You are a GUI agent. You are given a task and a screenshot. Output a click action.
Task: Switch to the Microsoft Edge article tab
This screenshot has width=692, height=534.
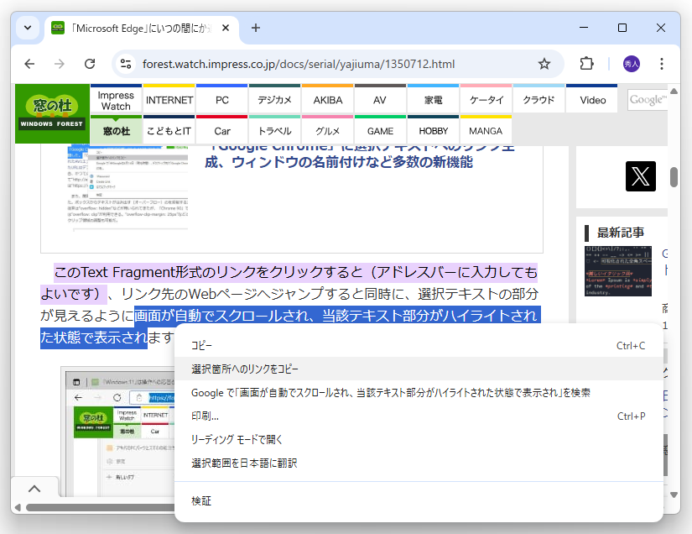[134, 27]
